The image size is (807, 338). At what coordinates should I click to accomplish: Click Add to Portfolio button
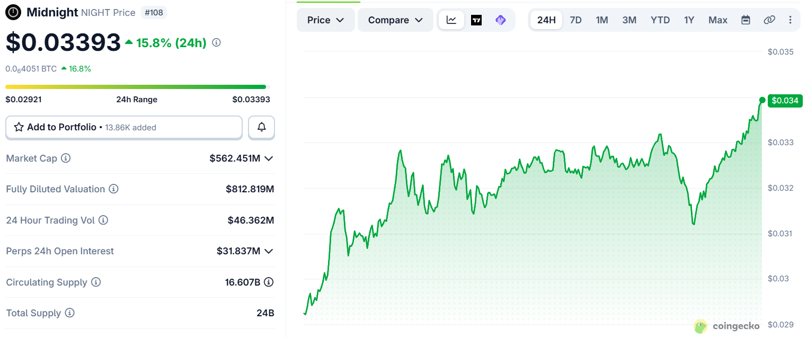tap(124, 127)
